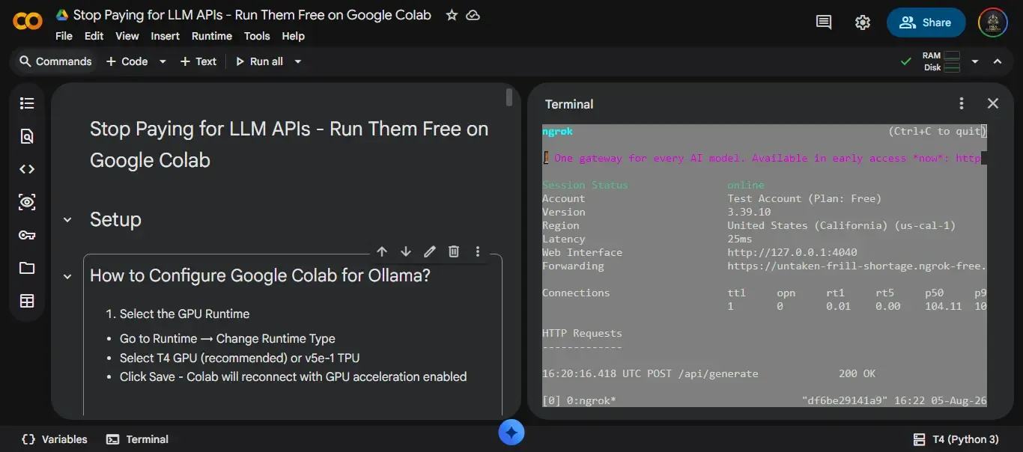Open the Runtime menu
The height and width of the screenshot is (452, 1023).
(x=212, y=36)
